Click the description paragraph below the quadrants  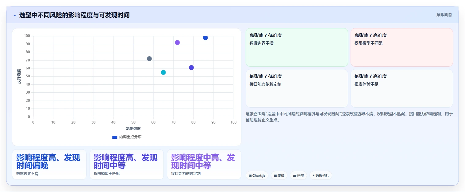349,117
